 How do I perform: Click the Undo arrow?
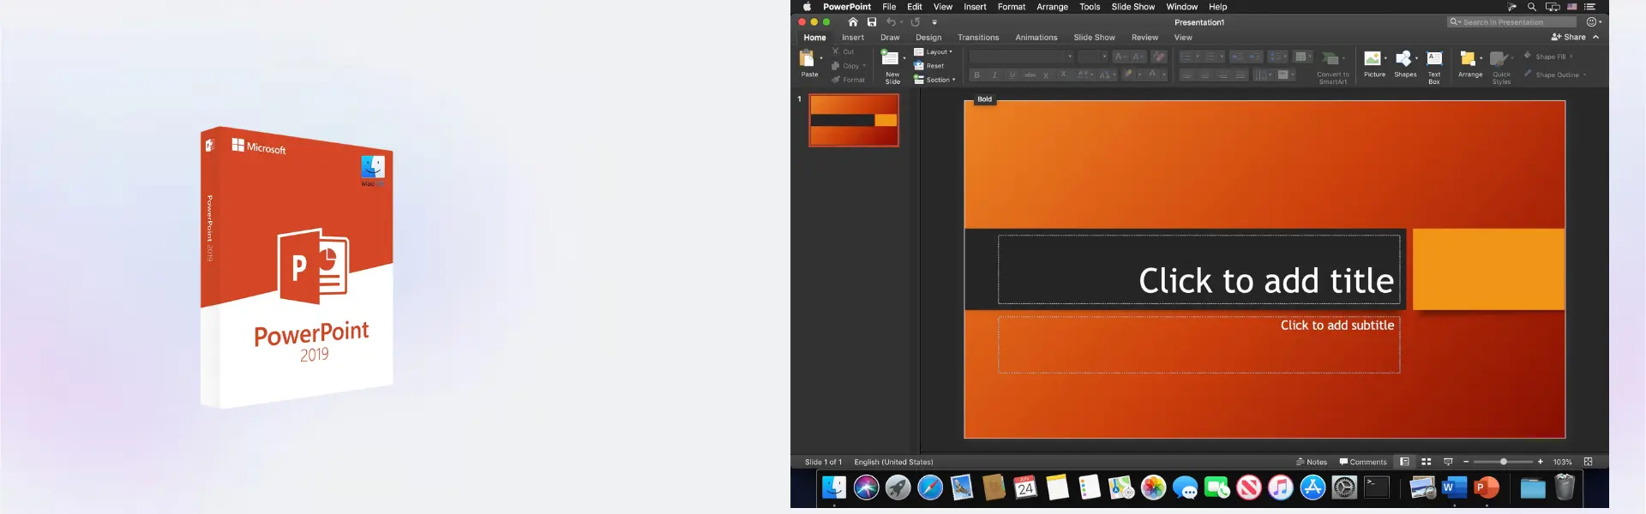(x=891, y=22)
